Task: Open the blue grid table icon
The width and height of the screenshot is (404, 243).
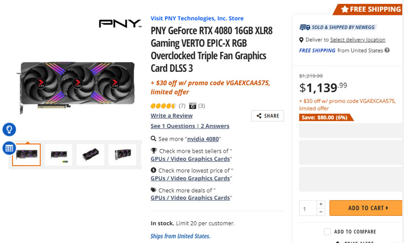Action: point(9,148)
